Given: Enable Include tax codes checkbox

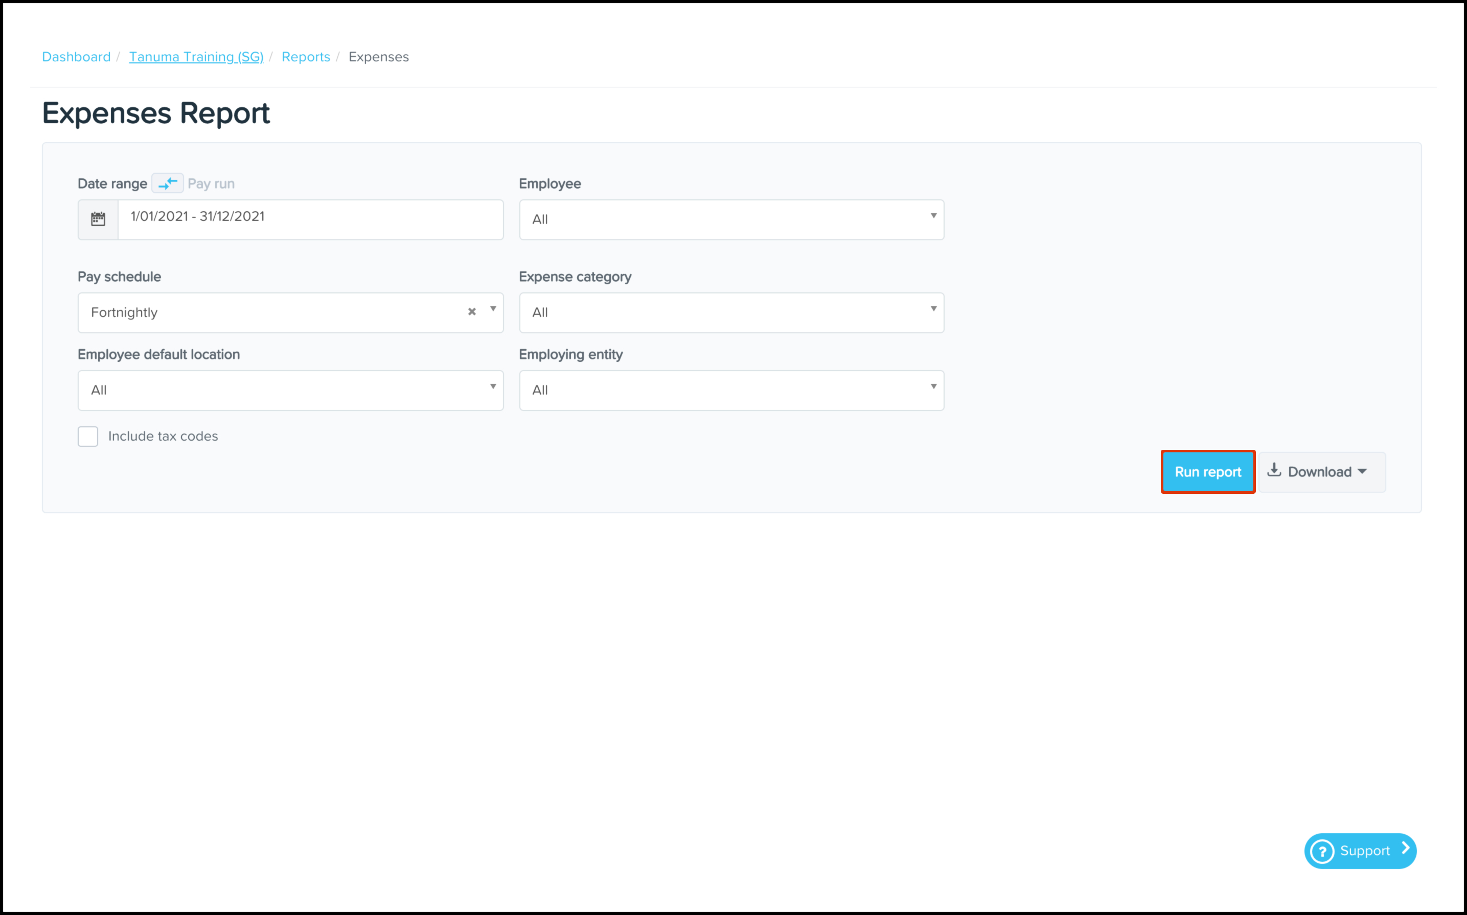Looking at the screenshot, I should (88, 437).
